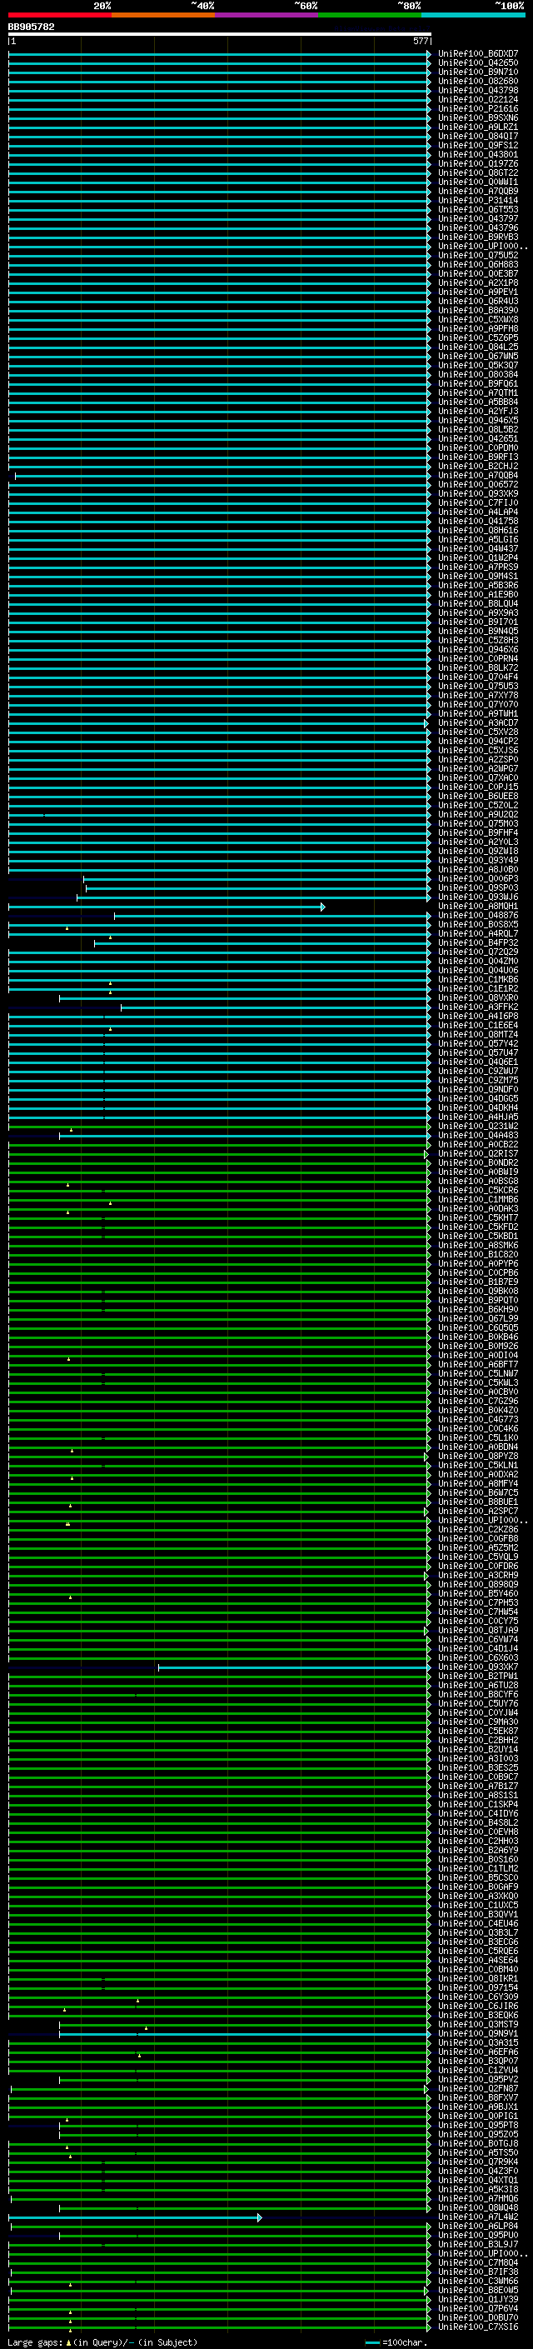
Task: Select UniRef100_Q57Y42 hit
Action: (478, 1044)
